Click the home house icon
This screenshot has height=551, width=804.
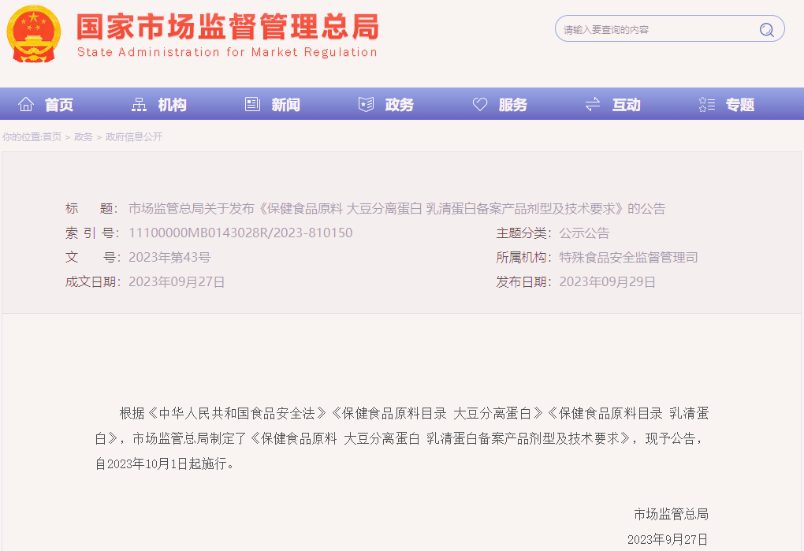pyautogui.click(x=26, y=104)
